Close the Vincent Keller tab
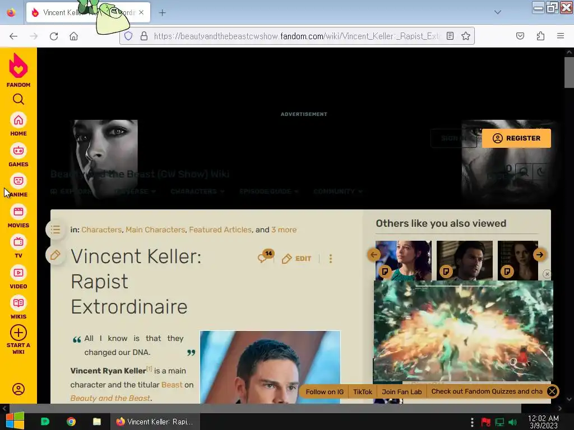The height and width of the screenshot is (430, 574). (x=142, y=12)
